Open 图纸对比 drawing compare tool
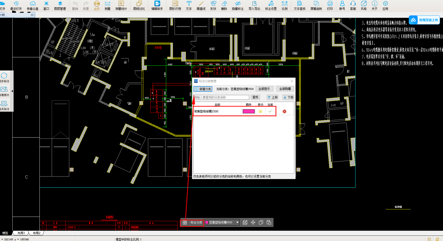Image resolution: width=443 pixels, height=241 pixels. pyautogui.click(x=139, y=6)
